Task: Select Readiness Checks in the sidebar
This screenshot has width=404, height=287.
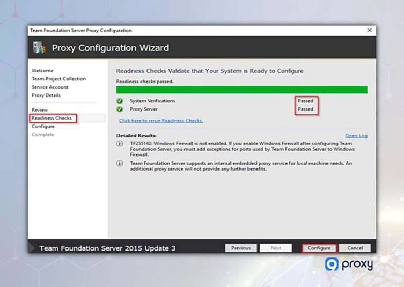Action: [x=52, y=118]
